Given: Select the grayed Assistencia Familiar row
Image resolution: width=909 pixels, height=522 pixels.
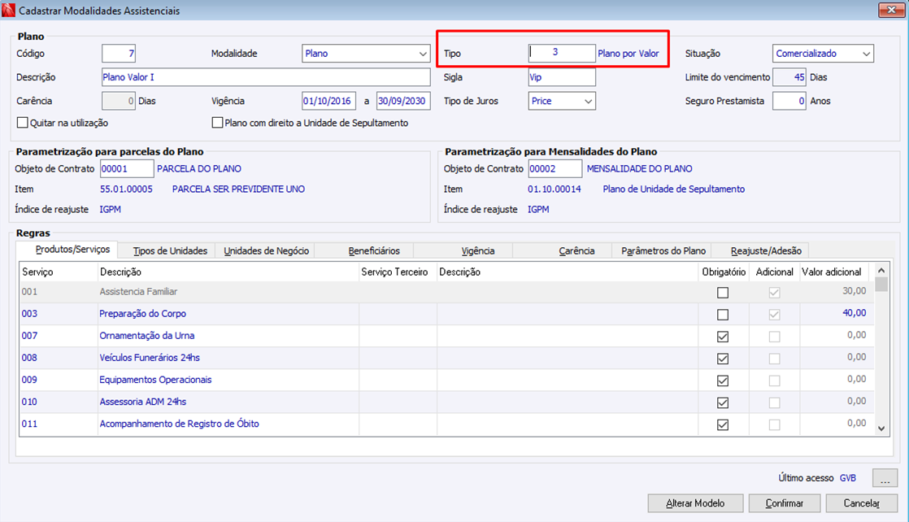Looking at the screenshot, I should (446, 292).
